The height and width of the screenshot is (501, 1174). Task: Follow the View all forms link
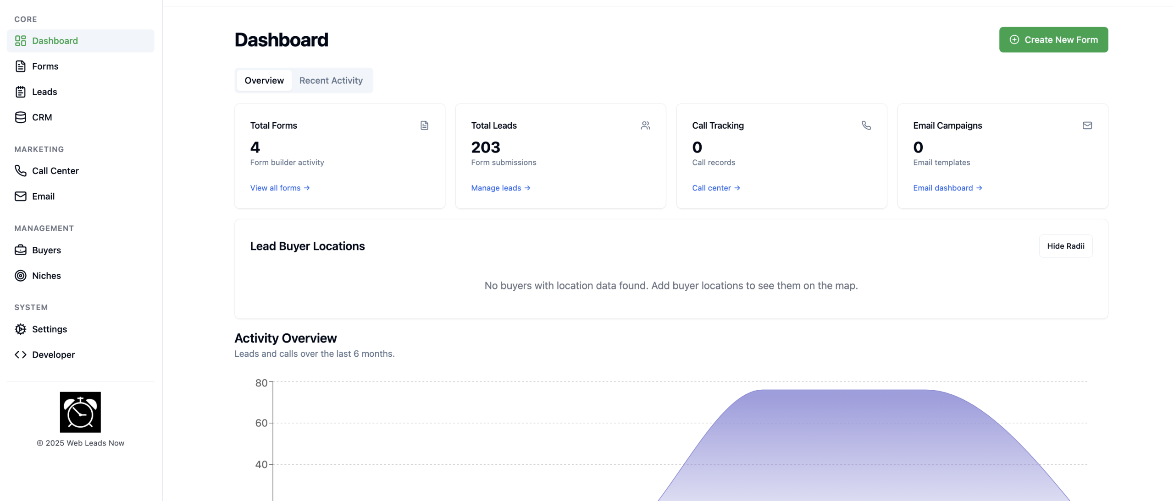pyautogui.click(x=280, y=188)
